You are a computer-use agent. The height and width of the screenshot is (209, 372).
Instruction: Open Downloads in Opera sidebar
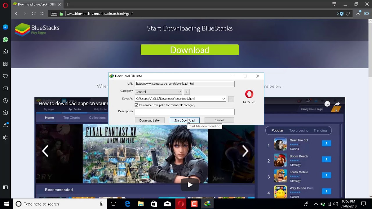coord(5,125)
